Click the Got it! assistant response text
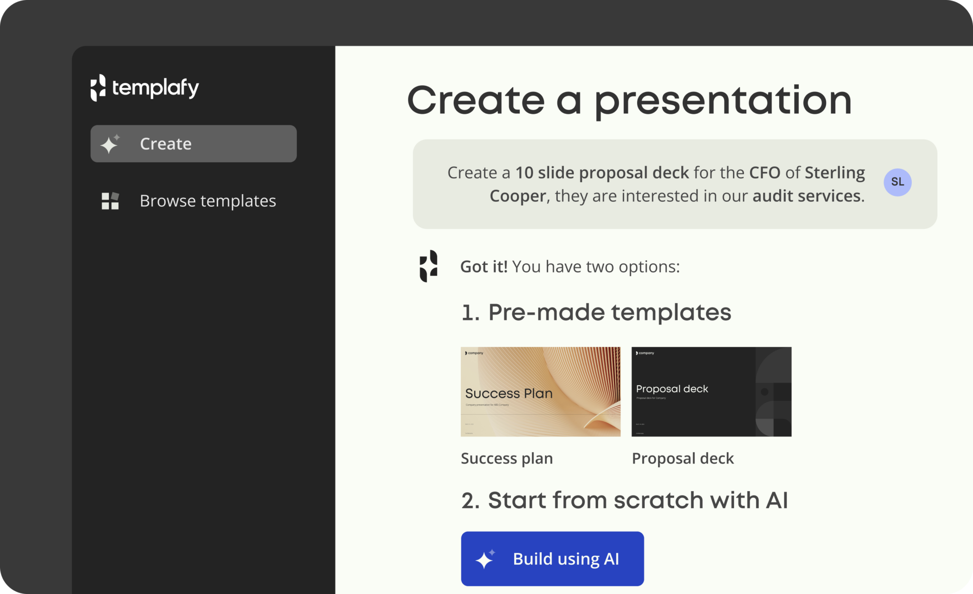Screen dimensions: 973x594 569,267
